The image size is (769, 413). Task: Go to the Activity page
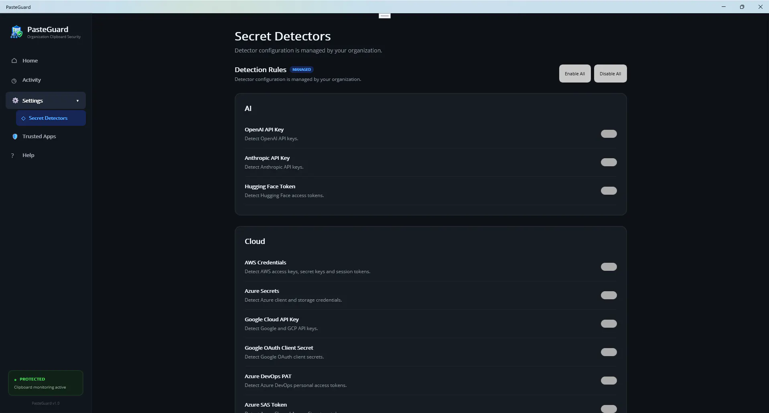[x=46, y=80]
